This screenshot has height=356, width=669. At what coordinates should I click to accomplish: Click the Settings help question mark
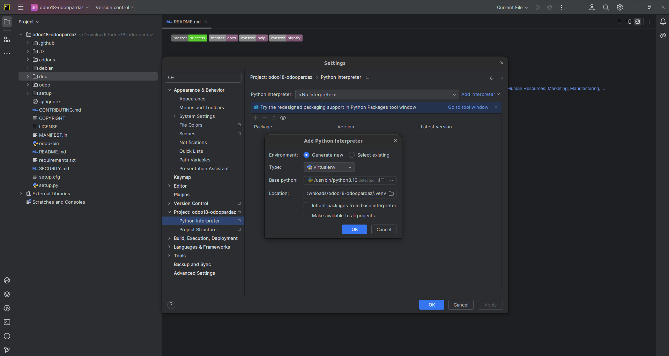pyautogui.click(x=171, y=305)
